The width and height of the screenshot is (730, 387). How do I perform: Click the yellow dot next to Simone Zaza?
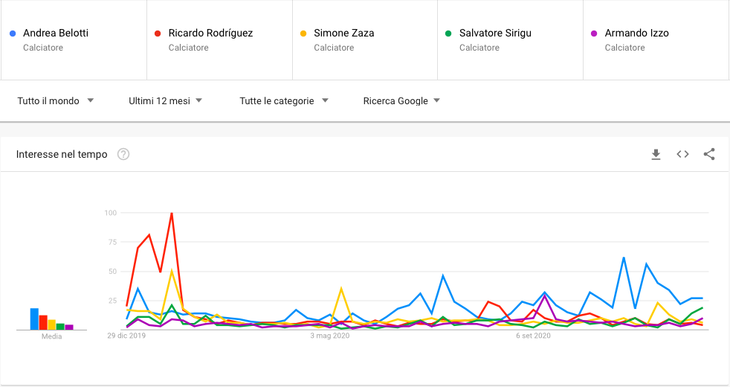click(303, 33)
